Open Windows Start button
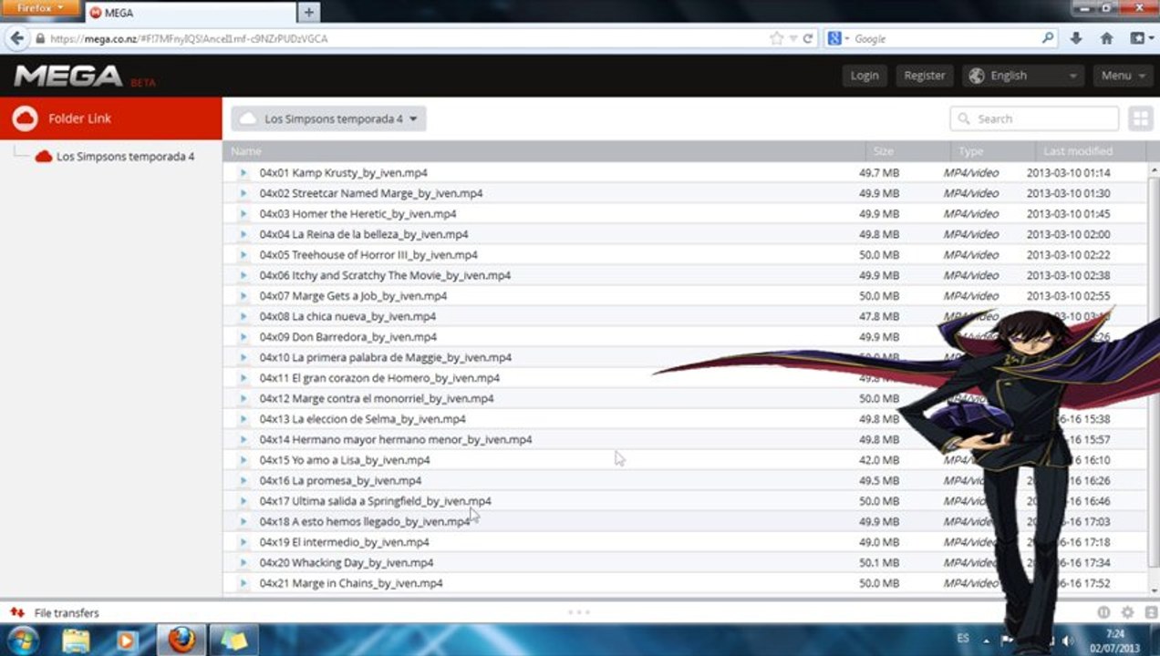The image size is (1160, 656). pos(22,640)
